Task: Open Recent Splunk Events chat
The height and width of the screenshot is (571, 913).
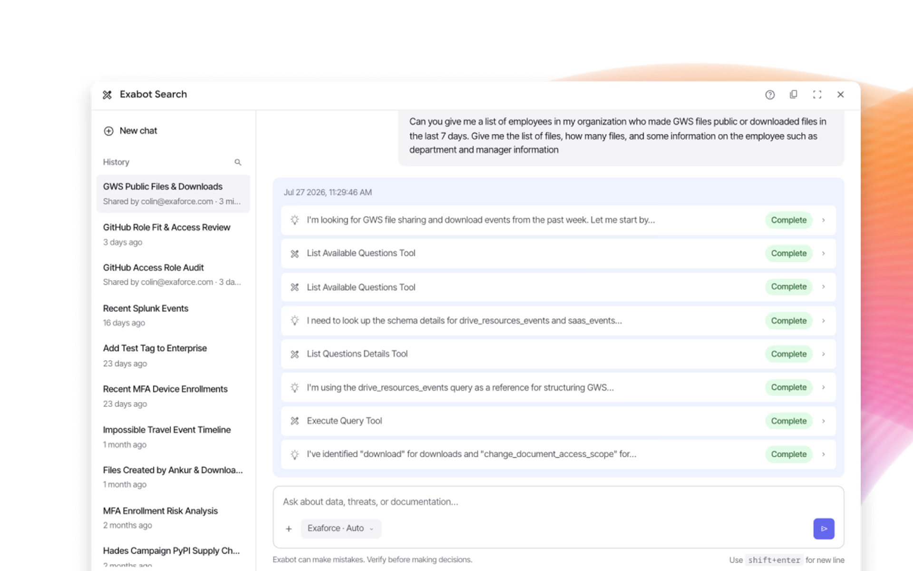Action: 173,315
